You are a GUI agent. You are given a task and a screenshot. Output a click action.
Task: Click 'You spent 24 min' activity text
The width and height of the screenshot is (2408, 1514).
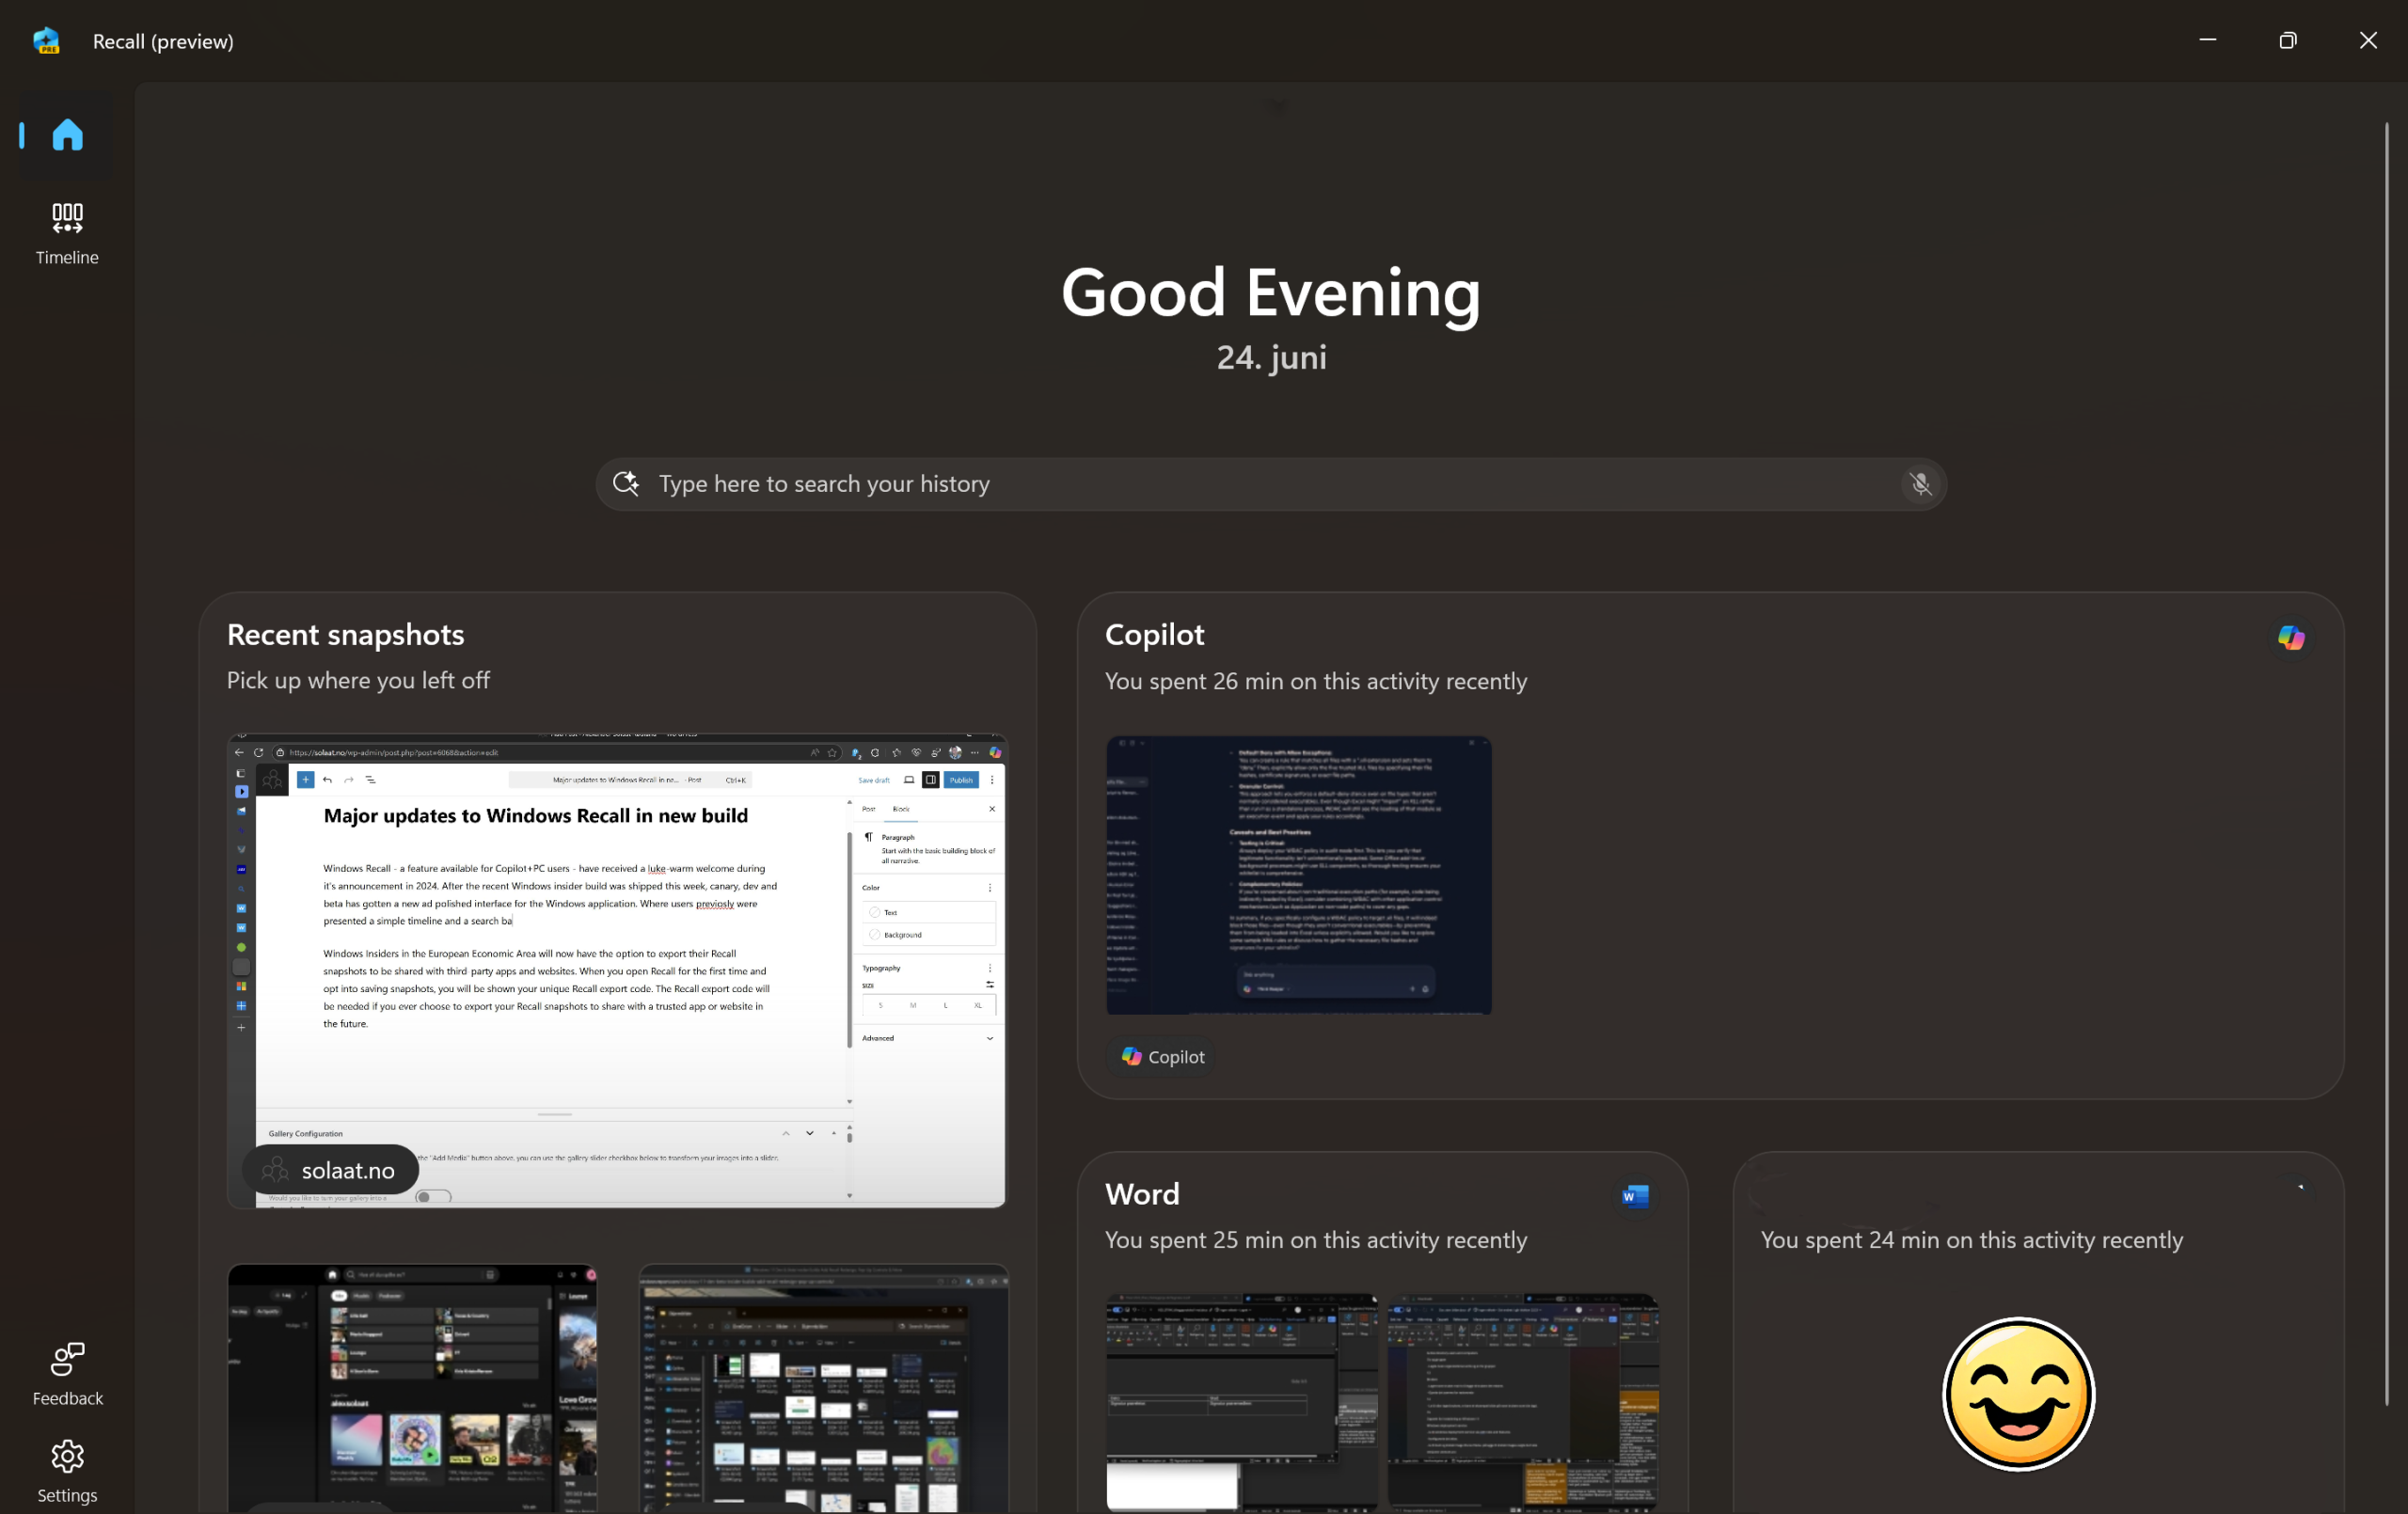click(1971, 1240)
